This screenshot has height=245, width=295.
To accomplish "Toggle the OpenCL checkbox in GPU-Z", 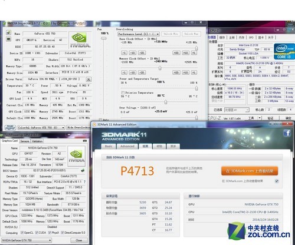I will click(x=22, y=233).
